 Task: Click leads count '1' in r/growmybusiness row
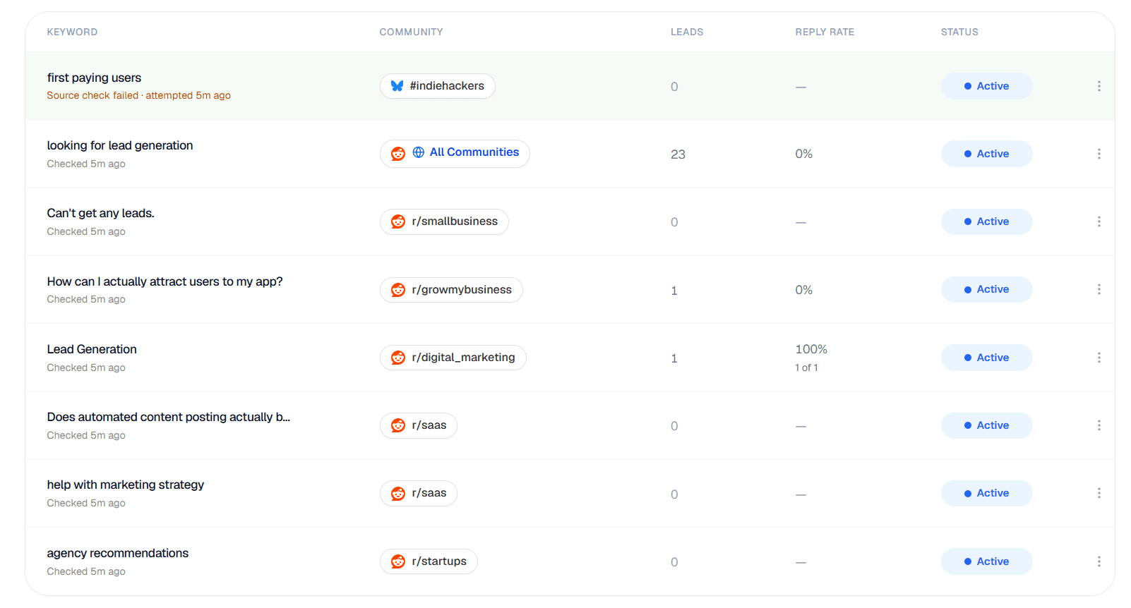click(674, 291)
